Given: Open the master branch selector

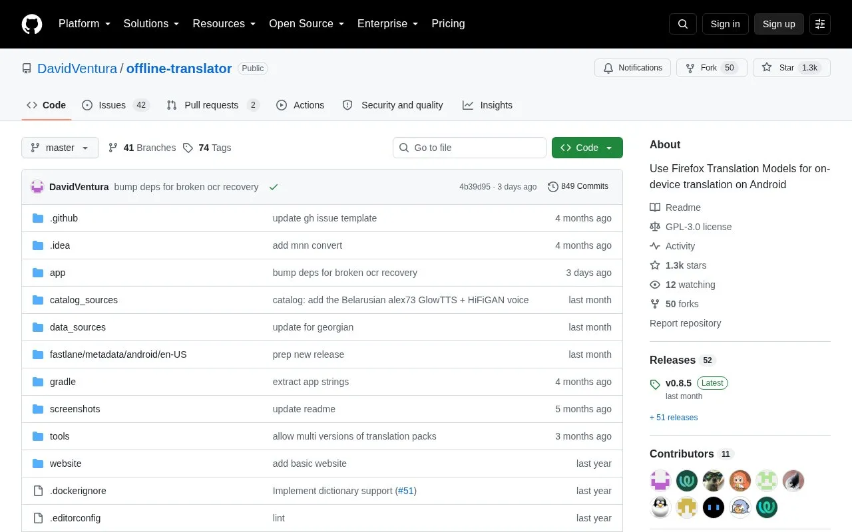Looking at the screenshot, I should 60,148.
